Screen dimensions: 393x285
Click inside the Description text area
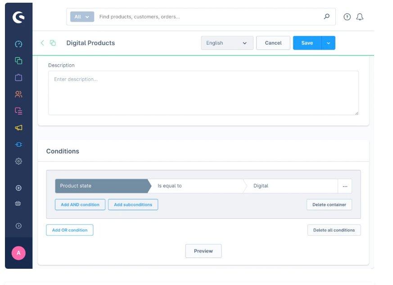(203, 93)
